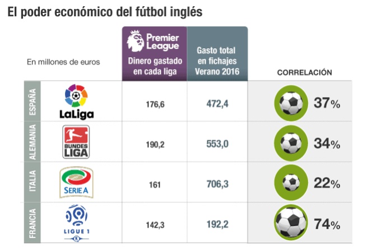Image resolution: width=372 pixels, height=249 pixels.
Task: Select the FRANCIA row label
Action: (32, 223)
